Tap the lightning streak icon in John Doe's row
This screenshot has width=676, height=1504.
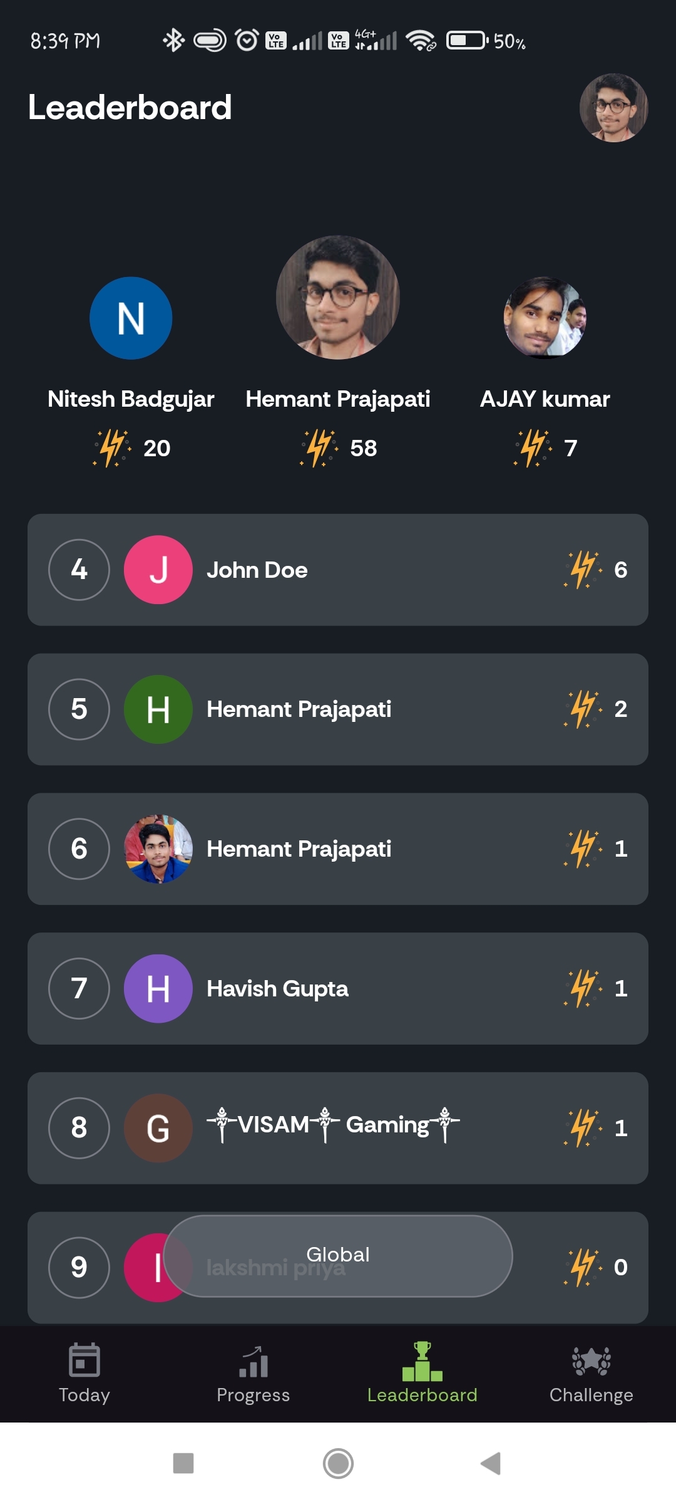click(x=583, y=570)
